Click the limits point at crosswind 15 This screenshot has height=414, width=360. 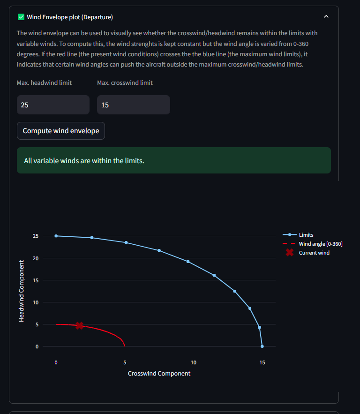tap(262, 346)
